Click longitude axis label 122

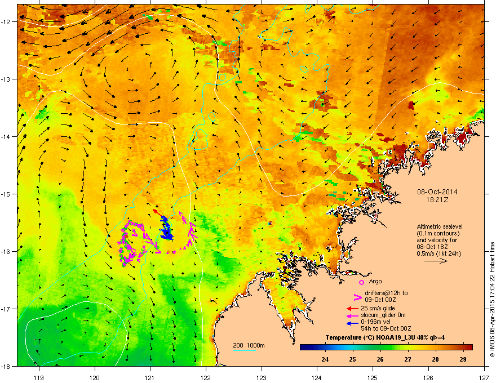(x=206, y=377)
